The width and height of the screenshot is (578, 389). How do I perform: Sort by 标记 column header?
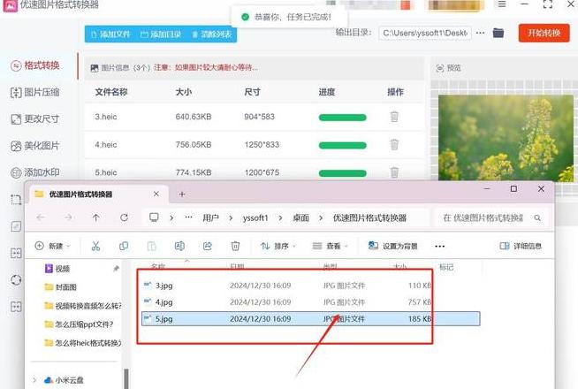point(446,267)
